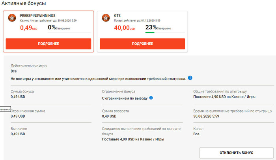Image resolution: width=276 pixels, height=160 pixels.
Task: Click the GT3 green progress bar
Action: click(x=150, y=32)
